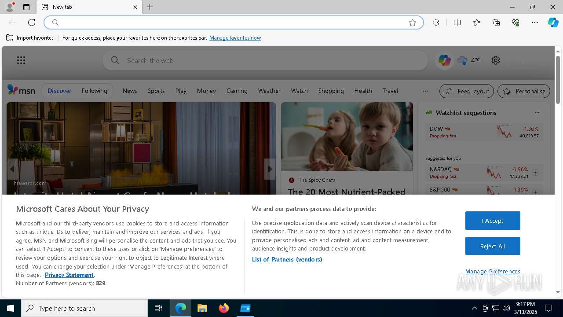Image resolution: width=563 pixels, height=317 pixels.
Task: Open the Favorites hub icon
Action: click(x=477, y=22)
